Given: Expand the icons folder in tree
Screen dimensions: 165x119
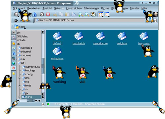Looking at the screenshot, I should [19, 97].
